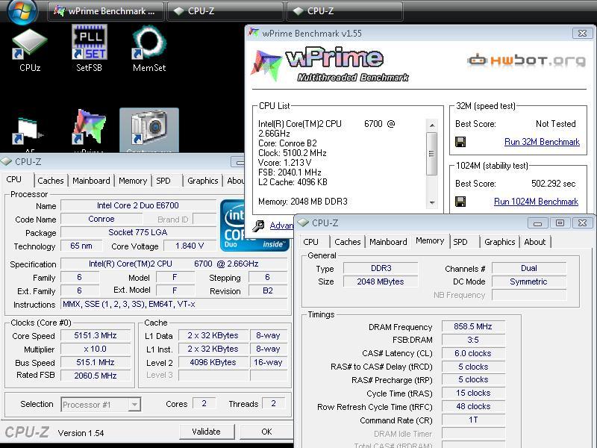This screenshot has width=597, height=448.
Task: Open the Caches tab in left CPU-Z window
Action: point(51,181)
